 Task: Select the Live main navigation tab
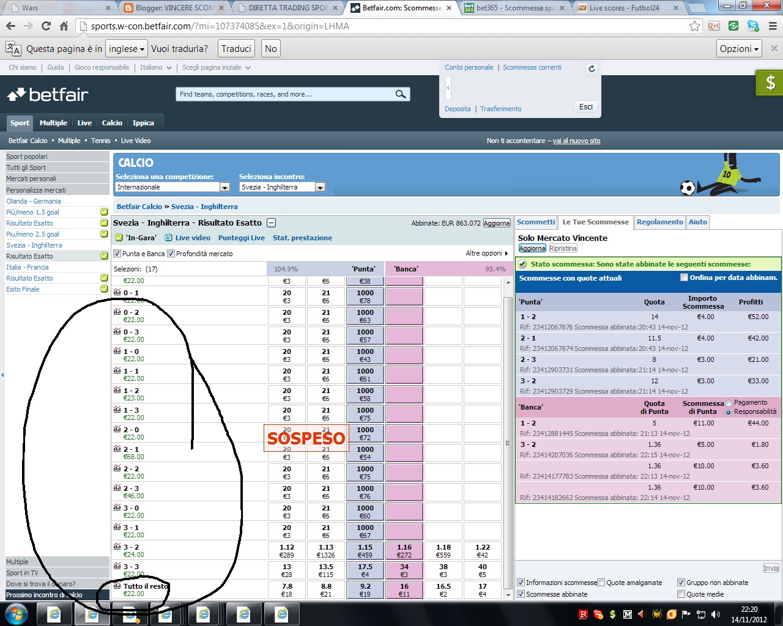tap(84, 123)
